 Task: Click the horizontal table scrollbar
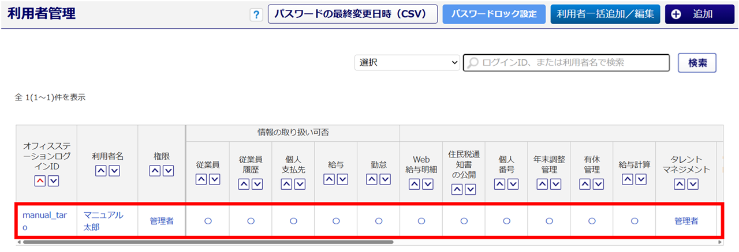208,242
